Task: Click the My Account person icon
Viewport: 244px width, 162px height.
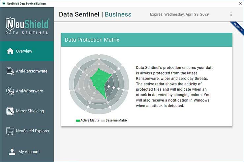Action: point(12,152)
